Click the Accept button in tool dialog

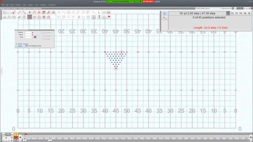pos(20,46)
